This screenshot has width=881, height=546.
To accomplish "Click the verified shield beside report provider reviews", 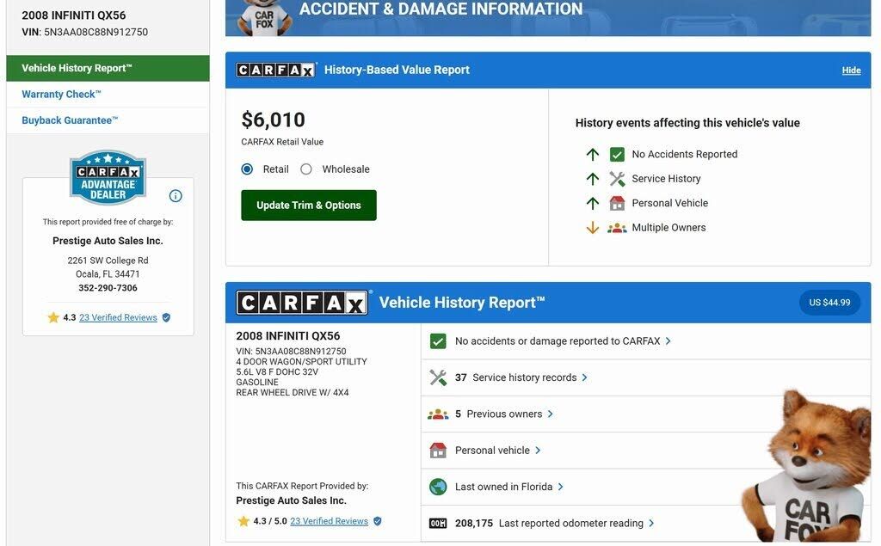I will point(378,521).
